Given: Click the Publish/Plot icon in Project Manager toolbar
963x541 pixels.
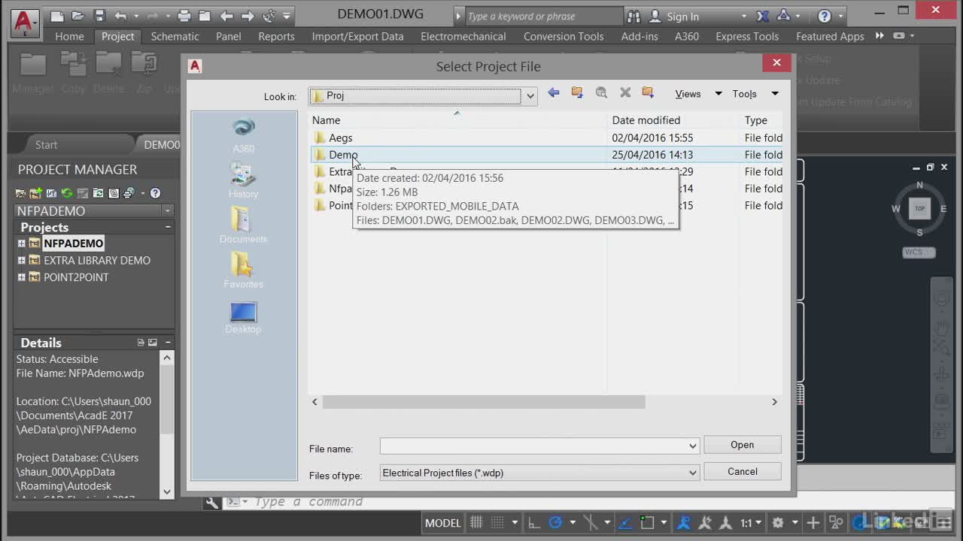Looking at the screenshot, I should point(129,193).
